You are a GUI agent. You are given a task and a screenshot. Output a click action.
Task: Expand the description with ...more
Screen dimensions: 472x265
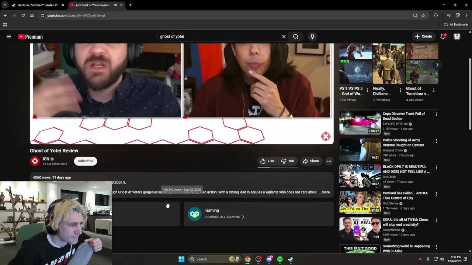point(324,192)
